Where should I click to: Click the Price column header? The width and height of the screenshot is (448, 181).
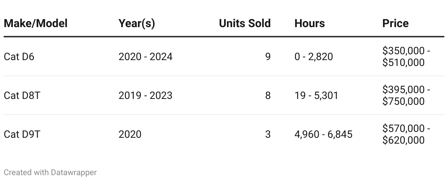click(395, 23)
